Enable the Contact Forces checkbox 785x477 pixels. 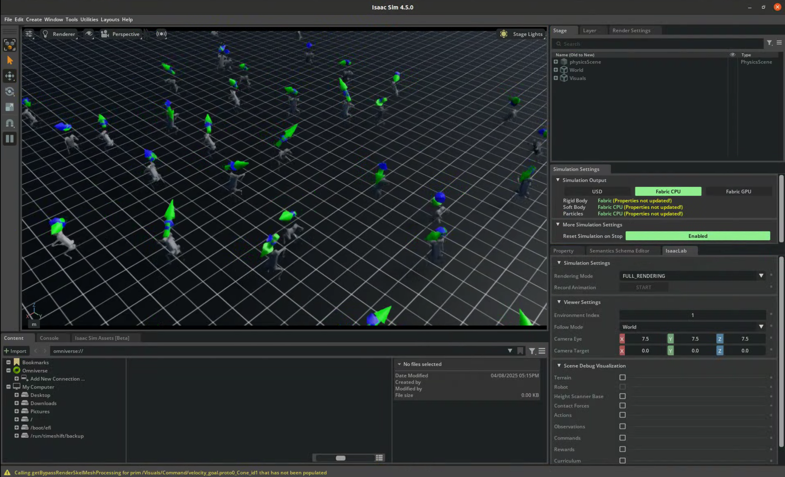[x=622, y=405]
